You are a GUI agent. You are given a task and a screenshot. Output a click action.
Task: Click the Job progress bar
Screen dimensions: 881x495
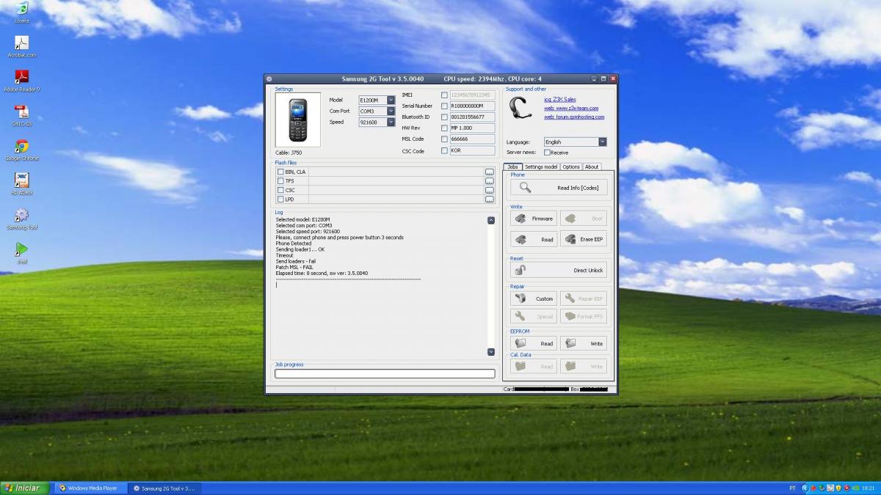click(x=385, y=373)
